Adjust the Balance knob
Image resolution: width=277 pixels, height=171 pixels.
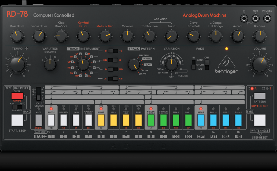coord(260,36)
